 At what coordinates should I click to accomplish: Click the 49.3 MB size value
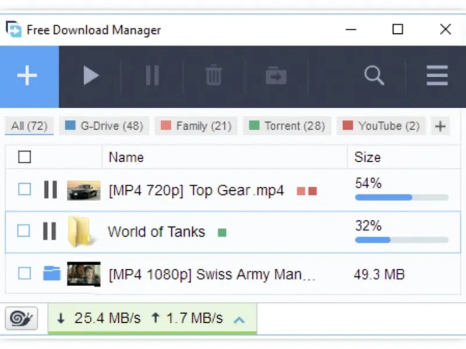pos(379,274)
